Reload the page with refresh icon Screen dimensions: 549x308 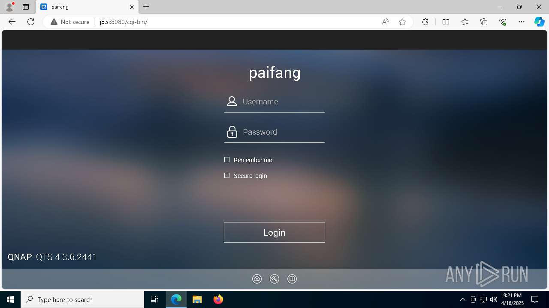click(x=31, y=22)
